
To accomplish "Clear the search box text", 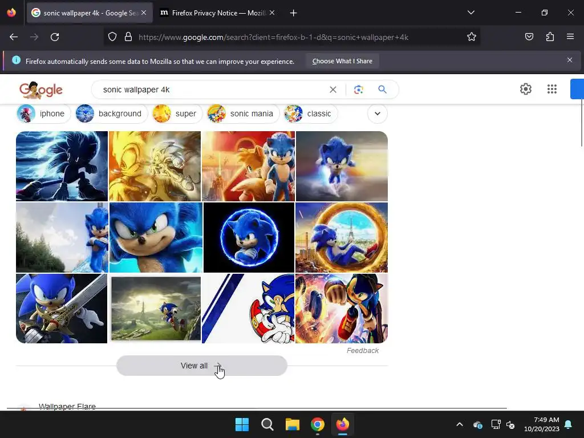I will click(x=333, y=90).
